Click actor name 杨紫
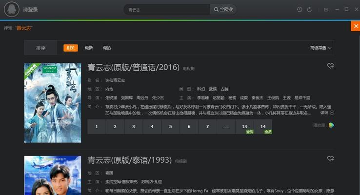The image size is (360, 195). tap(232, 97)
